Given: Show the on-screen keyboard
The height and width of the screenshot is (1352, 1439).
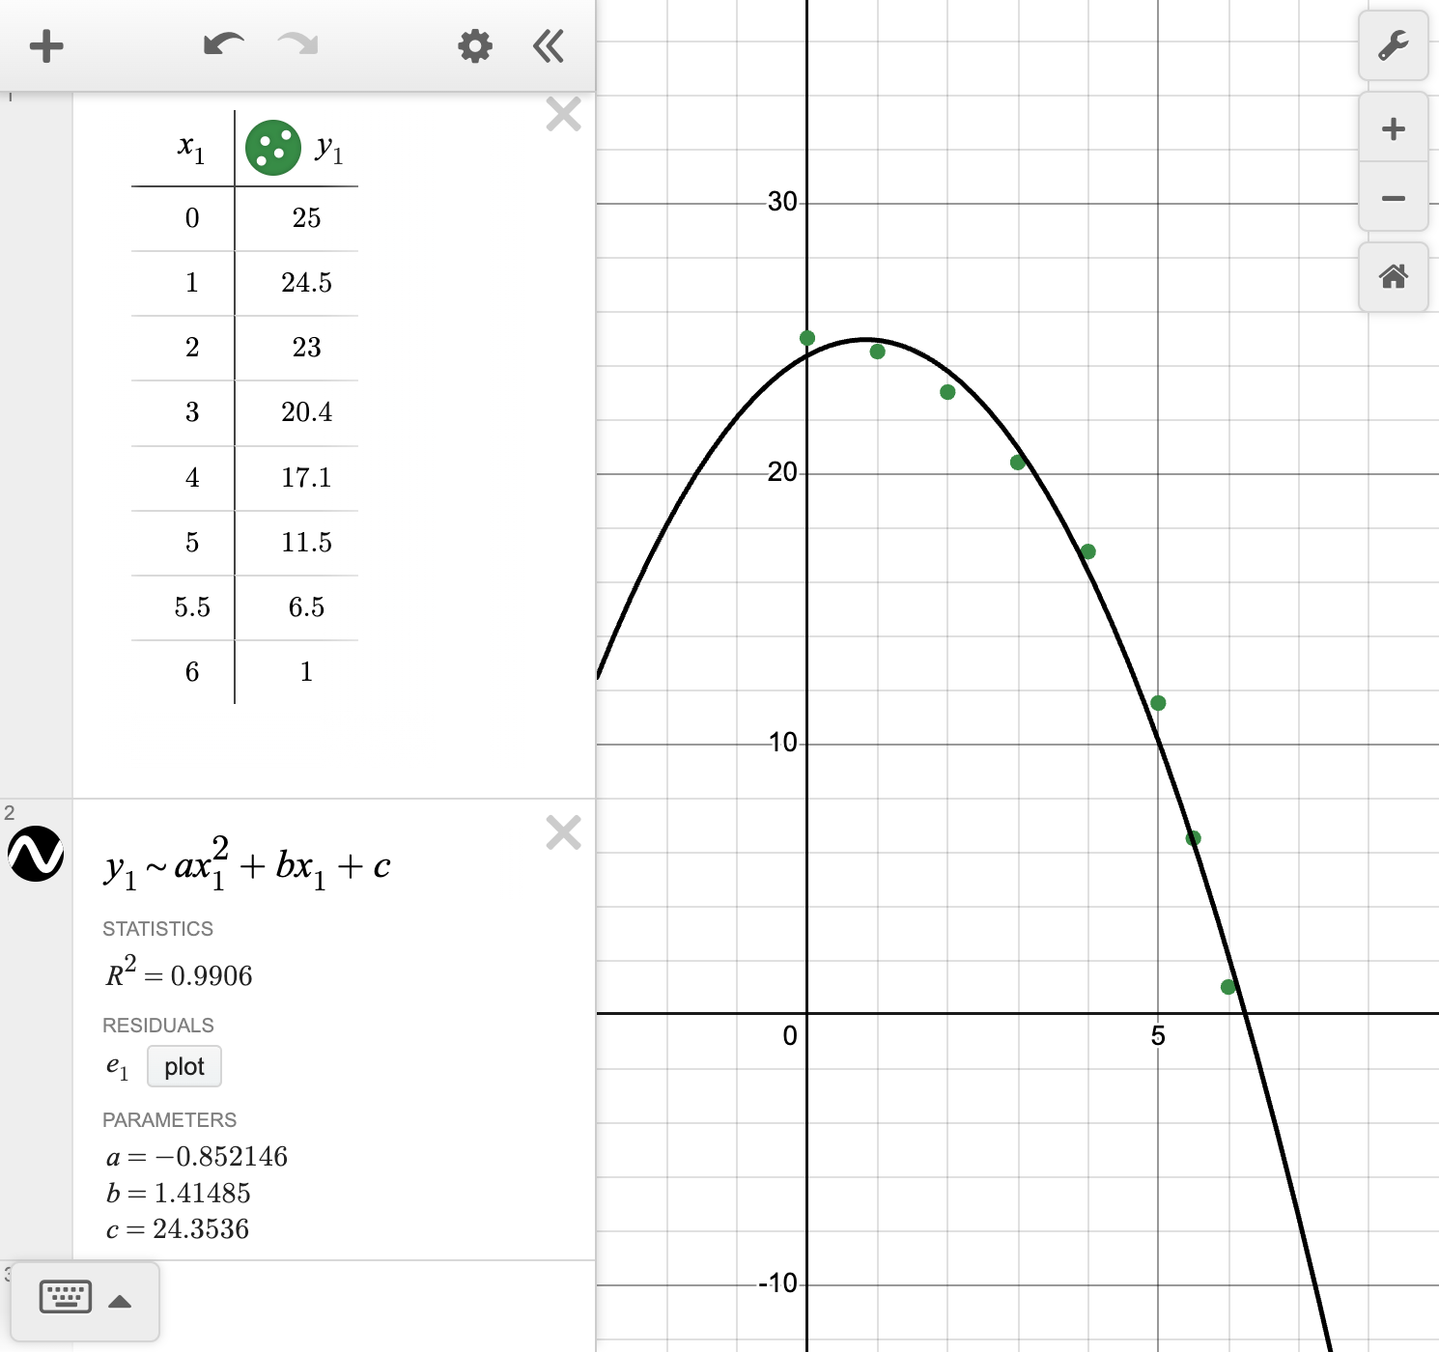Looking at the screenshot, I should click(x=64, y=1298).
